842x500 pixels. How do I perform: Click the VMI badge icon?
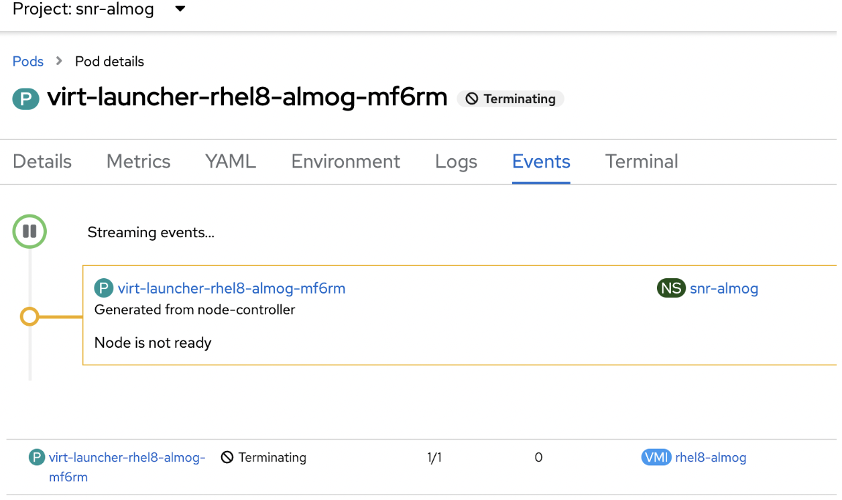[x=656, y=457]
